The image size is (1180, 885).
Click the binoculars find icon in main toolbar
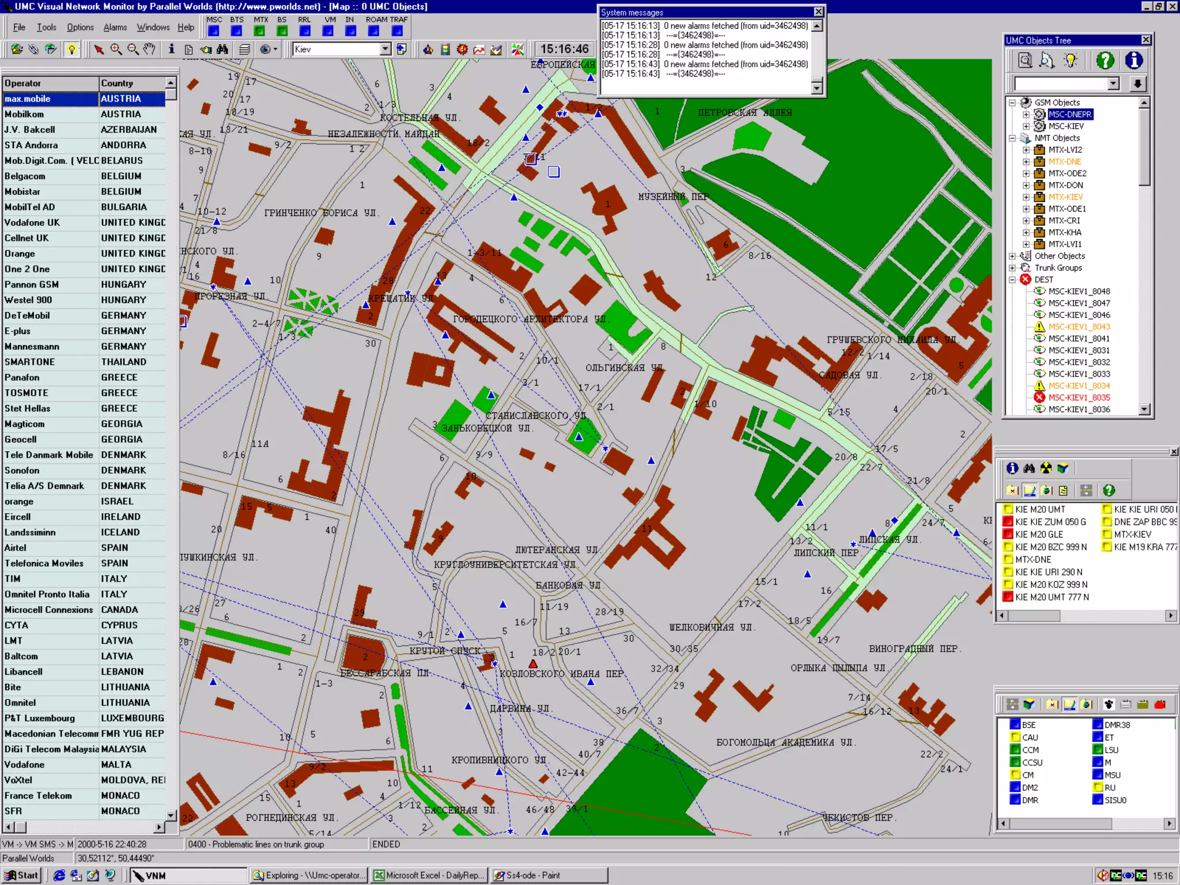pyautogui.click(x=222, y=50)
